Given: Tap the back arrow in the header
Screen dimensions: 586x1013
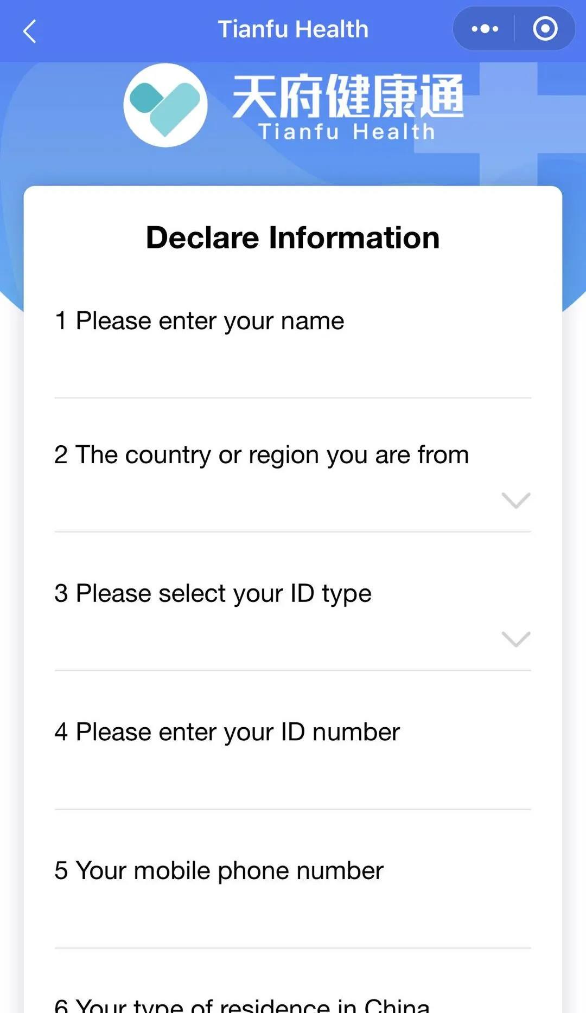Looking at the screenshot, I should [30, 31].
